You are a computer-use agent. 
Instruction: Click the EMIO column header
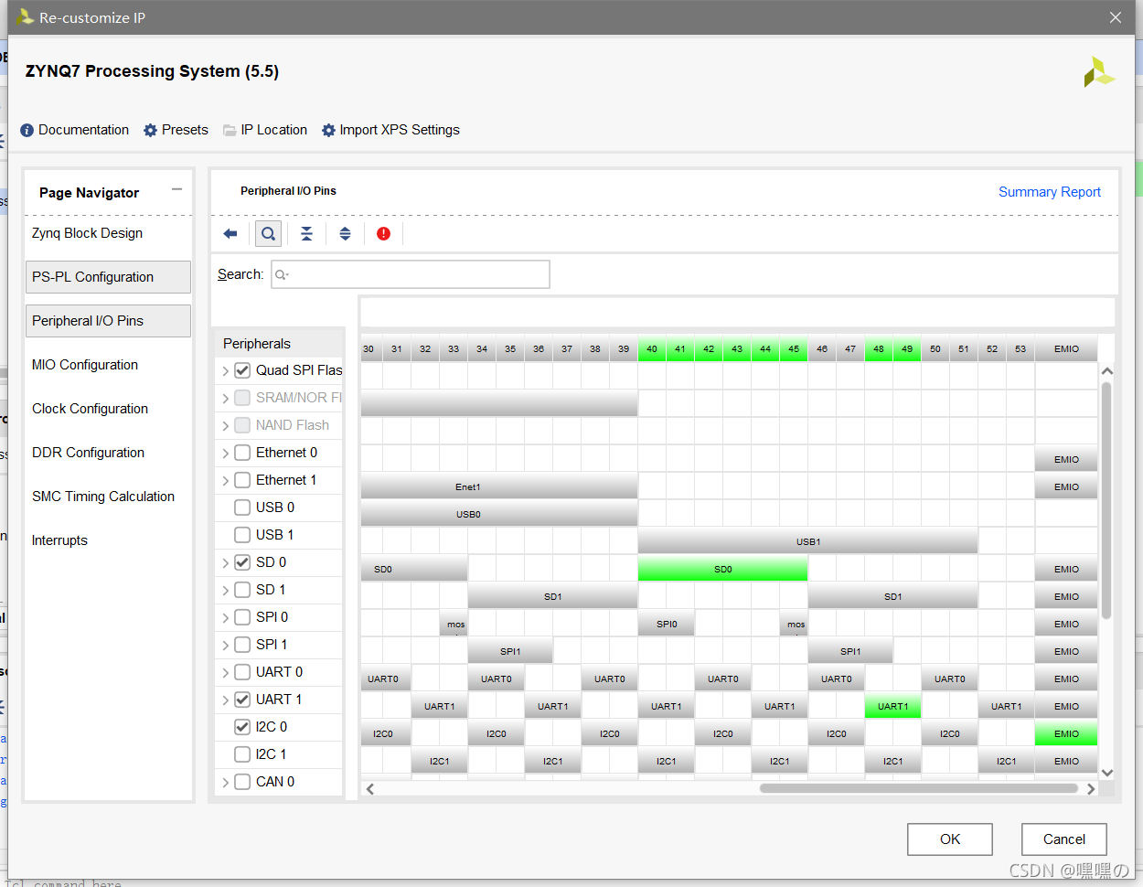click(x=1066, y=348)
